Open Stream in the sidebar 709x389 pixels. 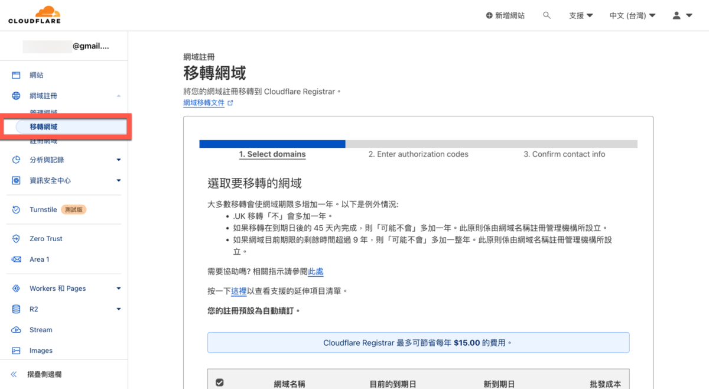point(41,330)
